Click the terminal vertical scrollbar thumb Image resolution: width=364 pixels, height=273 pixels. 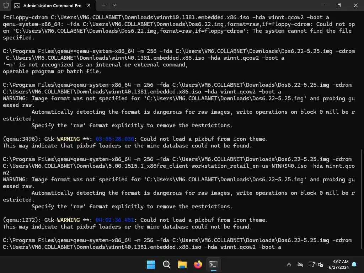pyautogui.click(x=362, y=200)
